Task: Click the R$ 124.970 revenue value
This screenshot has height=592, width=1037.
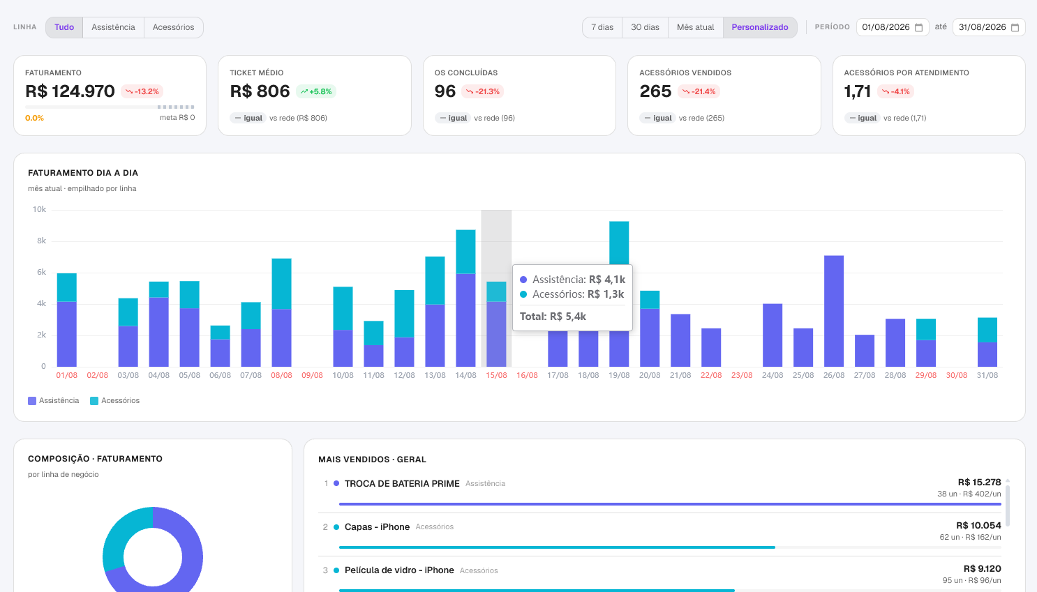Action: click(x=70, y=91)
